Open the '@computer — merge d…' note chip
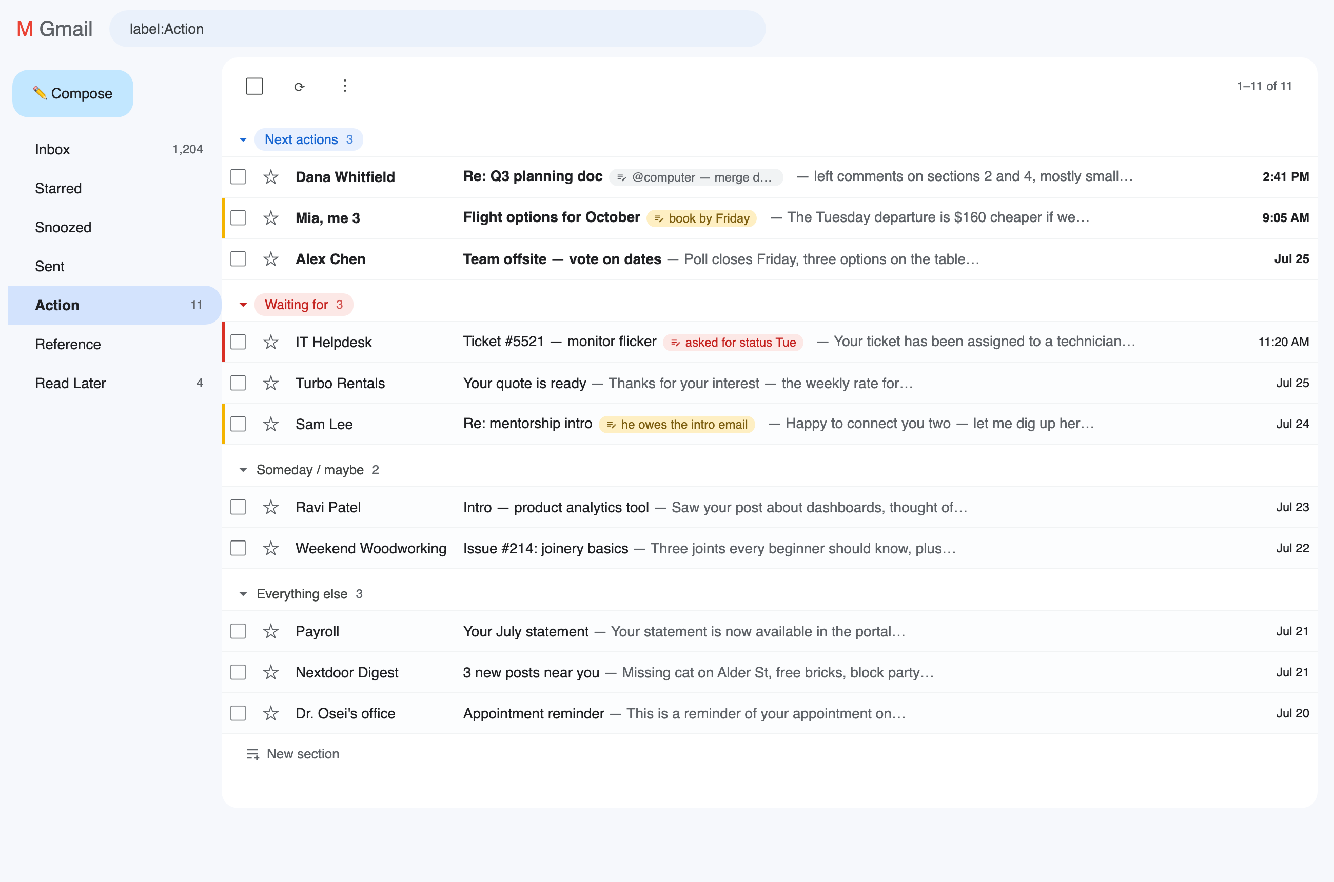Image resolution: width=1334 pixels, height=882 pixels. 696,177
